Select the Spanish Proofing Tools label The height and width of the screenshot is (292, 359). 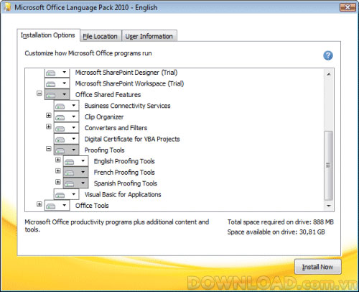126,183
